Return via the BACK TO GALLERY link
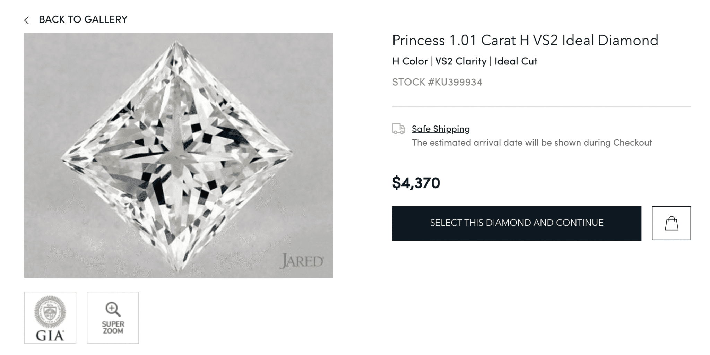This screenshot has height=355, width=710. point(84,19)
